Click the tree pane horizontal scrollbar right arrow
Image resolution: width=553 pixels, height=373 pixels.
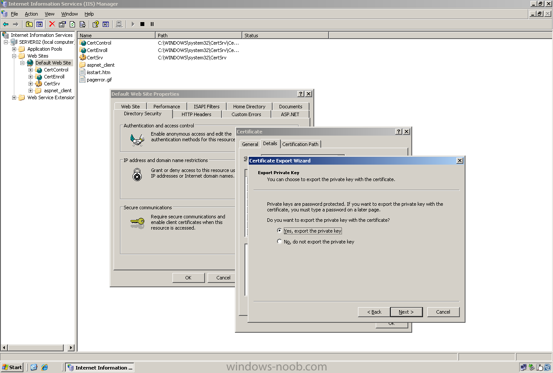tap(72, 347)
